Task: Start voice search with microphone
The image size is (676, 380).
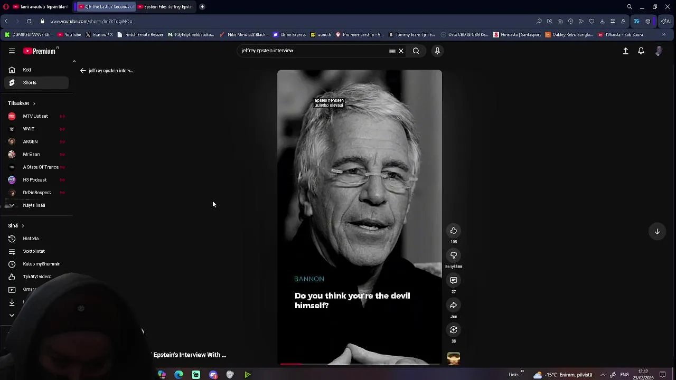Action: tap(437, 51)
